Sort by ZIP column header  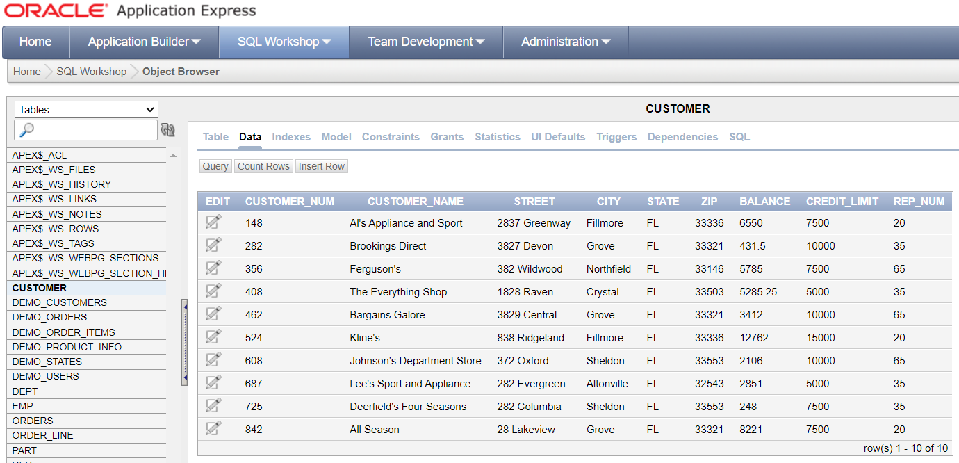709,202
